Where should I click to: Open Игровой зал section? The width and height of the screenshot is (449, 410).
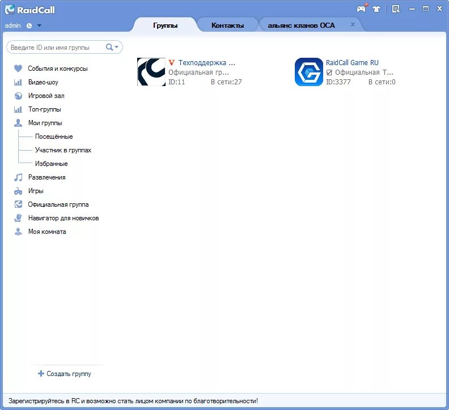[46, 96]
